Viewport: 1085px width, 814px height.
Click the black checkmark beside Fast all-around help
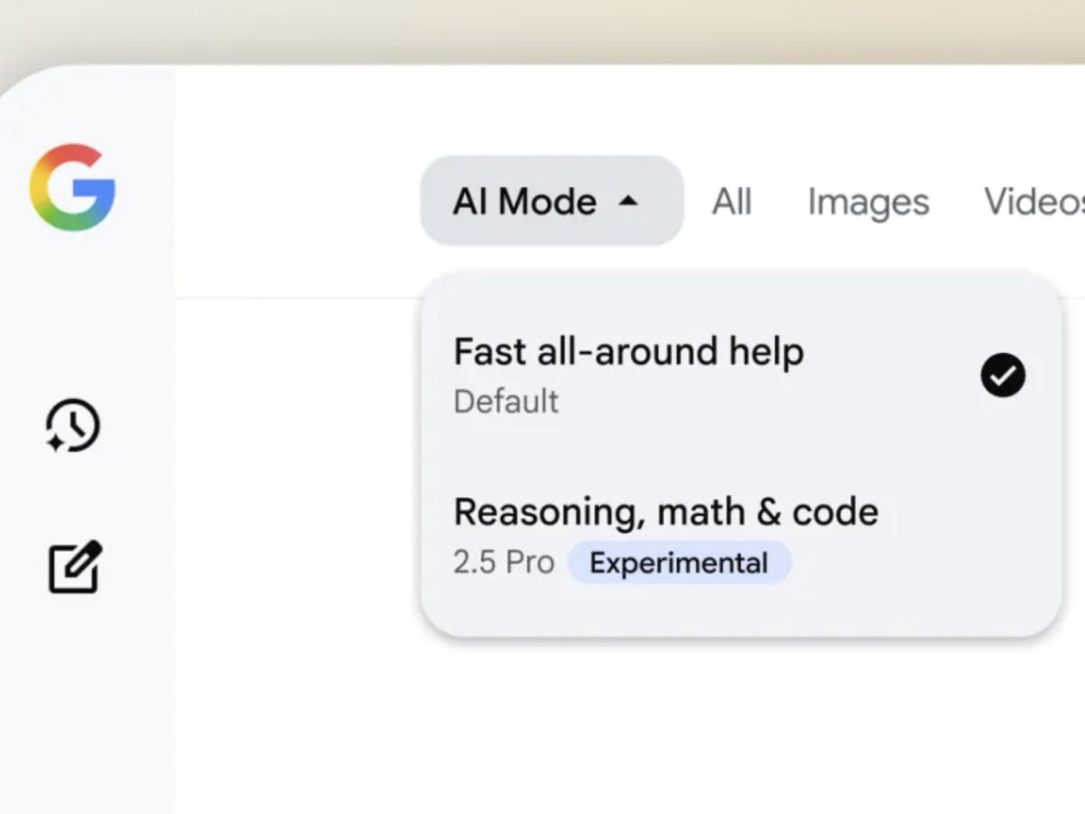click(1003, 375)
